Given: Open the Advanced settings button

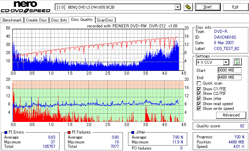Looking at the screenshot, I should pos(231,115).
